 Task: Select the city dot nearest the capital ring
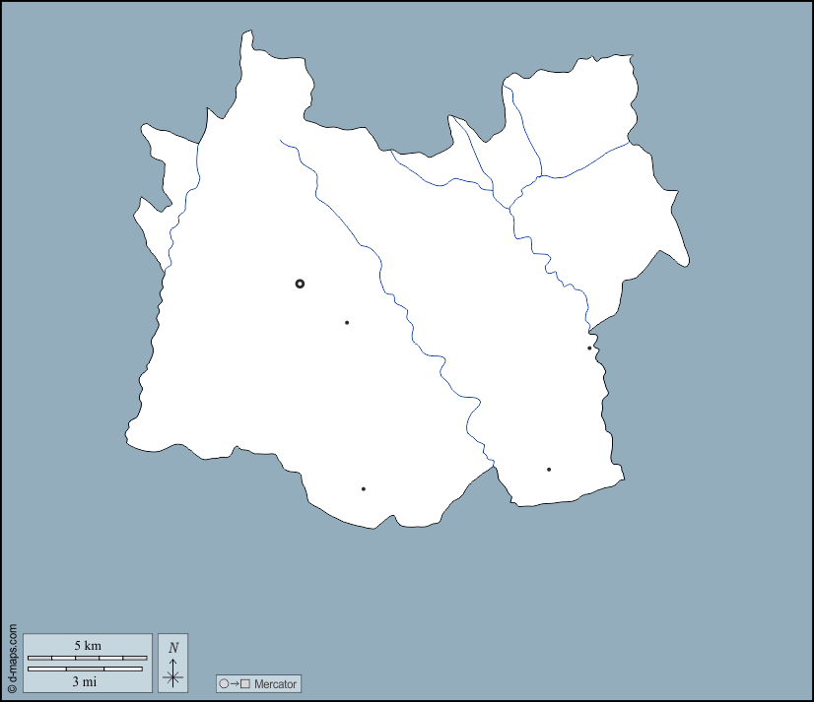[x=347, y=322]
